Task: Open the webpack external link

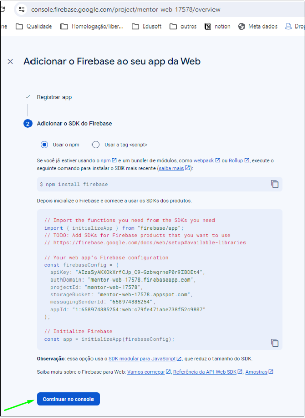Action: point(206,161)
